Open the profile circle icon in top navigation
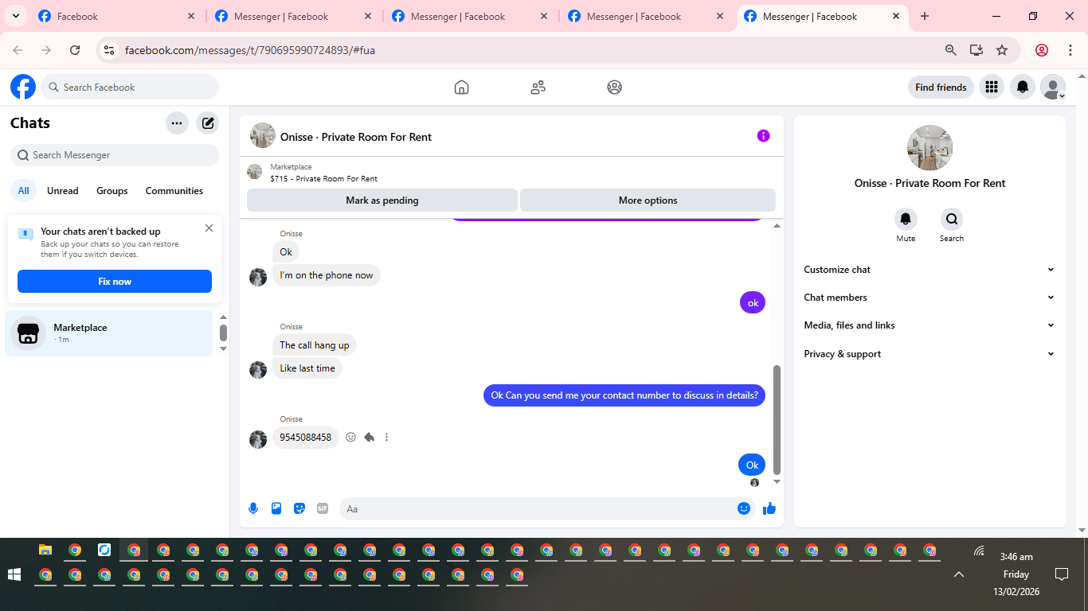This screenshot has height=611, width=1088. pos(614,88)
